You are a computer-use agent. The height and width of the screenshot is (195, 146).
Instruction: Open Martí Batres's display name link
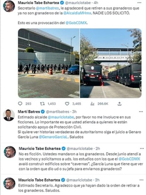[29, 112]
